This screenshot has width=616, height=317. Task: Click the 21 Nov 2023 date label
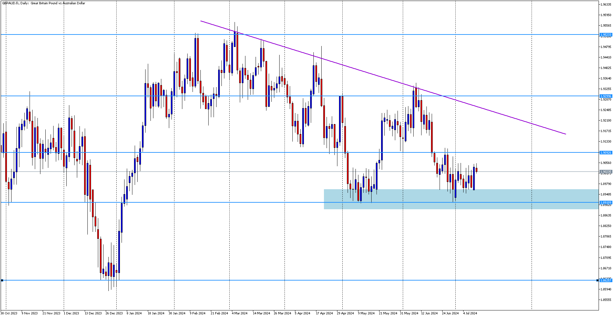click(52, 313)
